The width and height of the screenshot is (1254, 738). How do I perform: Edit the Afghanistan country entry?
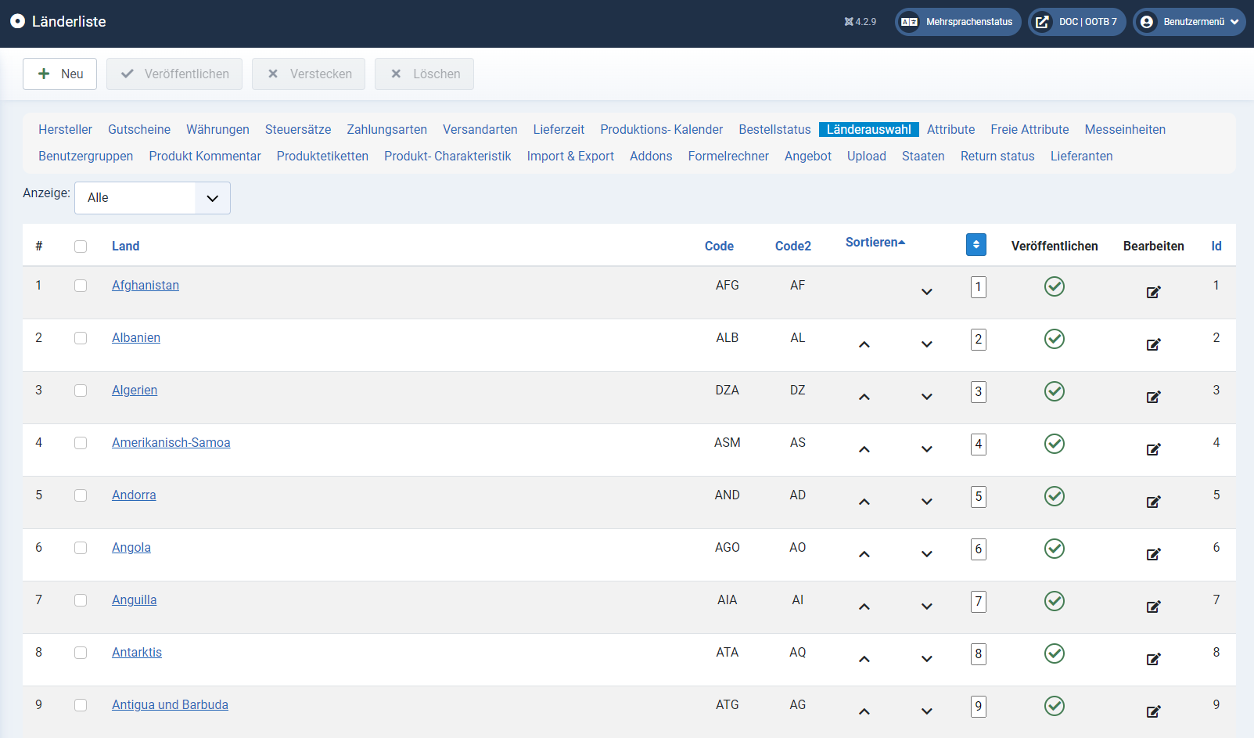[1153, 292]
